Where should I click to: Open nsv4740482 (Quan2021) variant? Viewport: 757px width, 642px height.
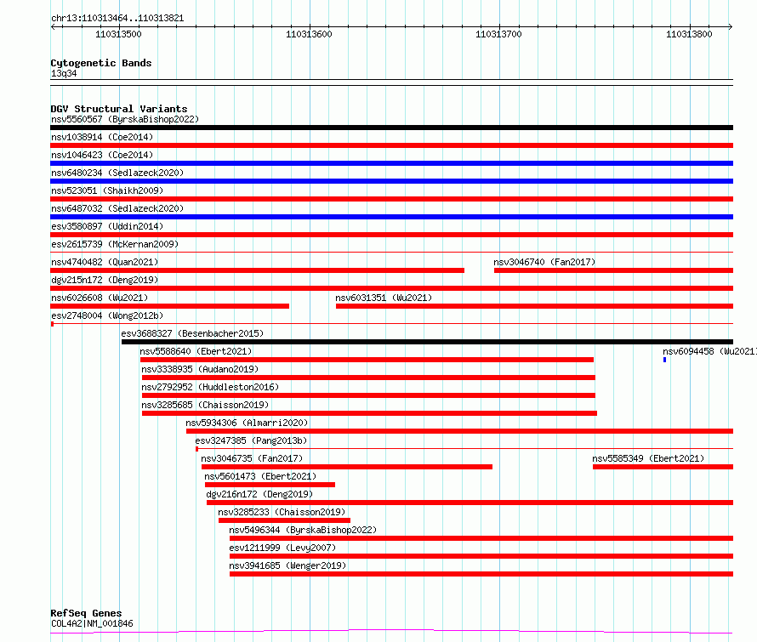[105, 262]
